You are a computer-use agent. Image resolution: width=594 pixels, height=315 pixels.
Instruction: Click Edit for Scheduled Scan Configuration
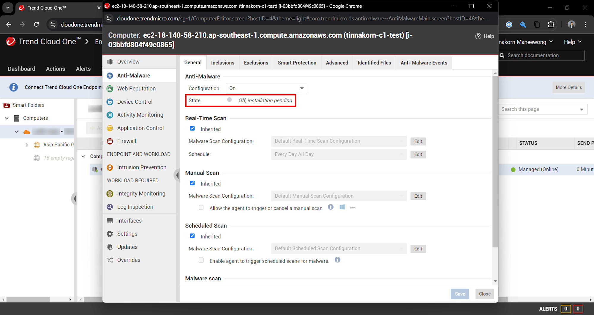pyautogui.click(x=418, y=249)
